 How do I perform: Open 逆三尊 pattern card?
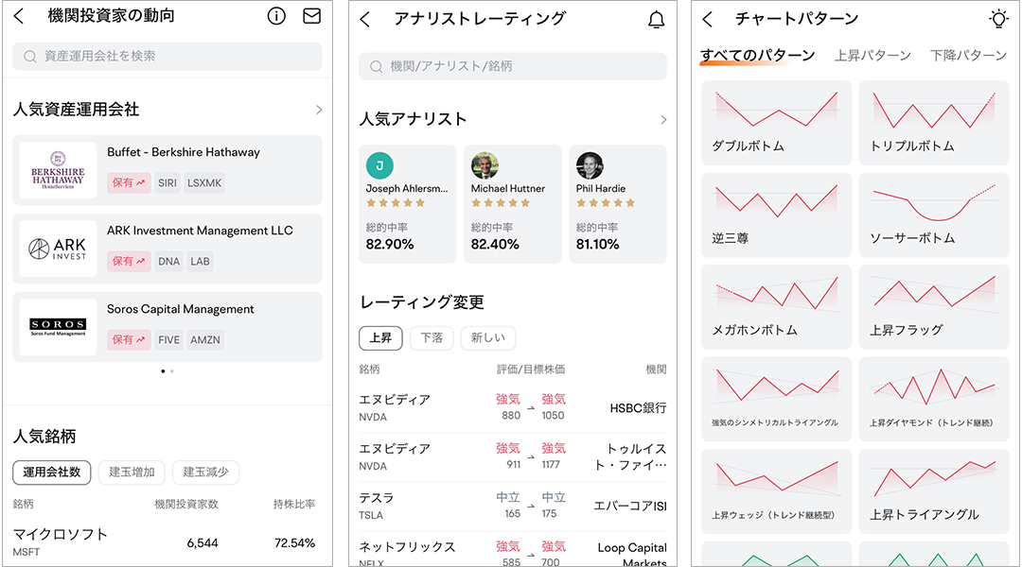[776, 215]
